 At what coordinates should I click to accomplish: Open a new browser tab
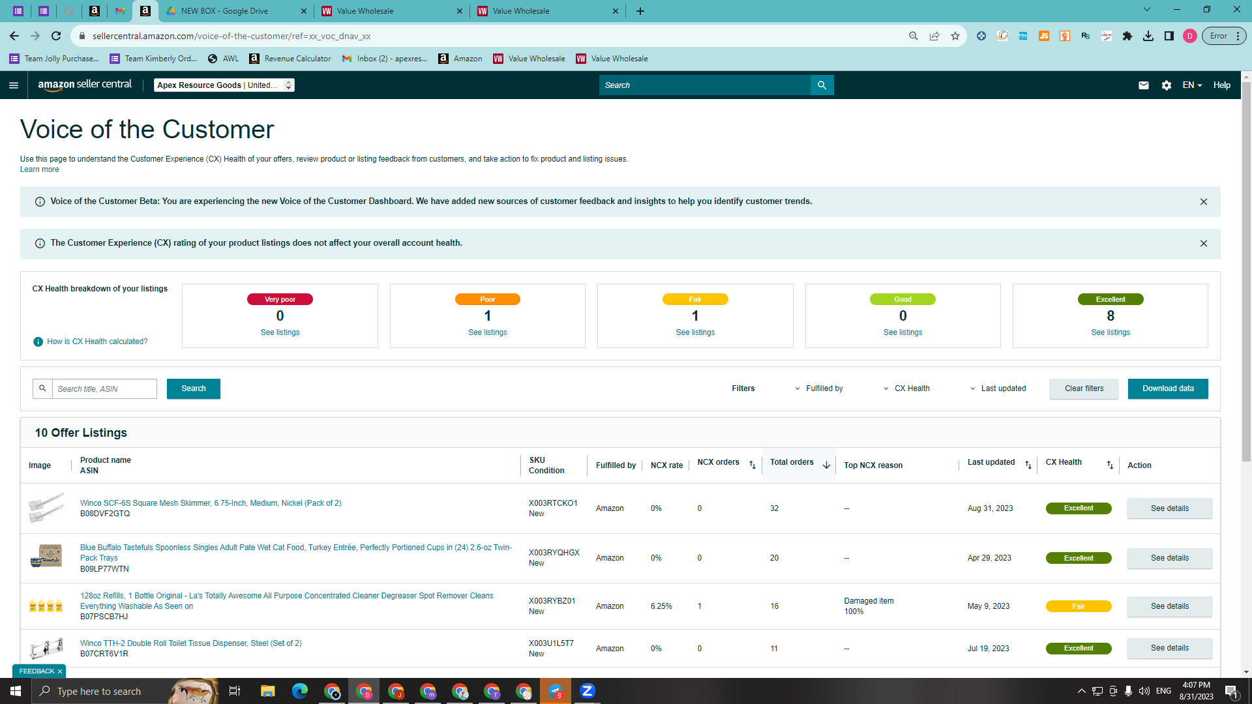640,11
